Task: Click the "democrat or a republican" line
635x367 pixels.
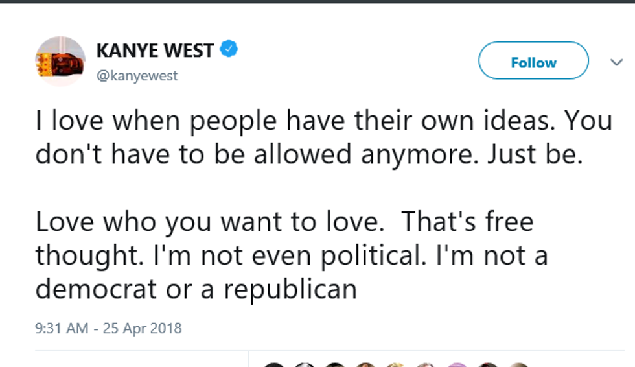Action: click(196, 289)
